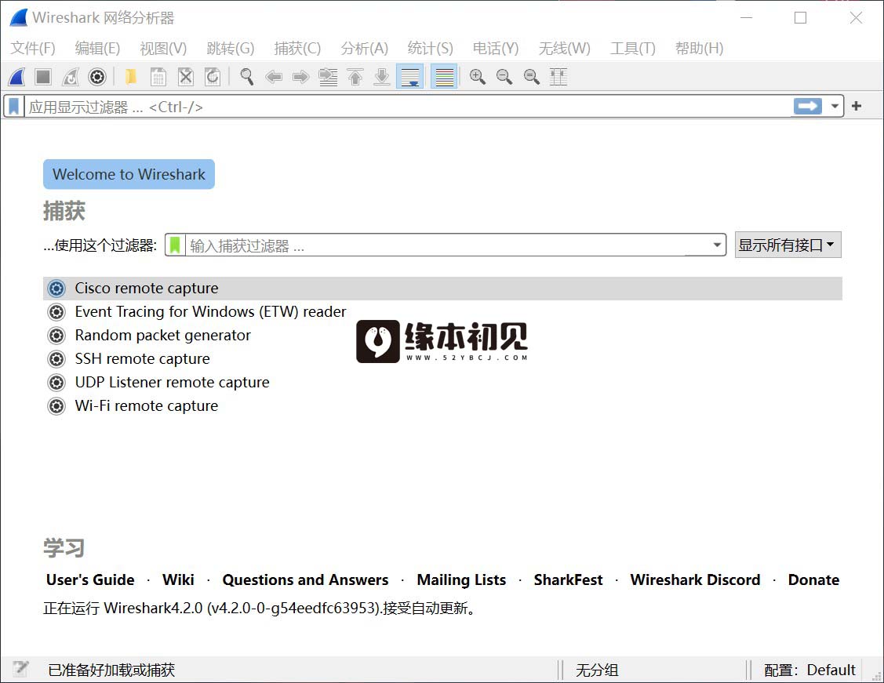884x683 pixels.
Task: Open the Wiki link
Action: point(178,579)
